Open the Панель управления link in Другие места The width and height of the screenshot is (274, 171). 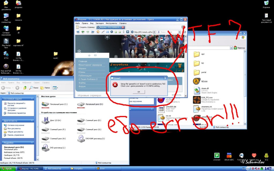pyautogui.click(x=16, y=135)
